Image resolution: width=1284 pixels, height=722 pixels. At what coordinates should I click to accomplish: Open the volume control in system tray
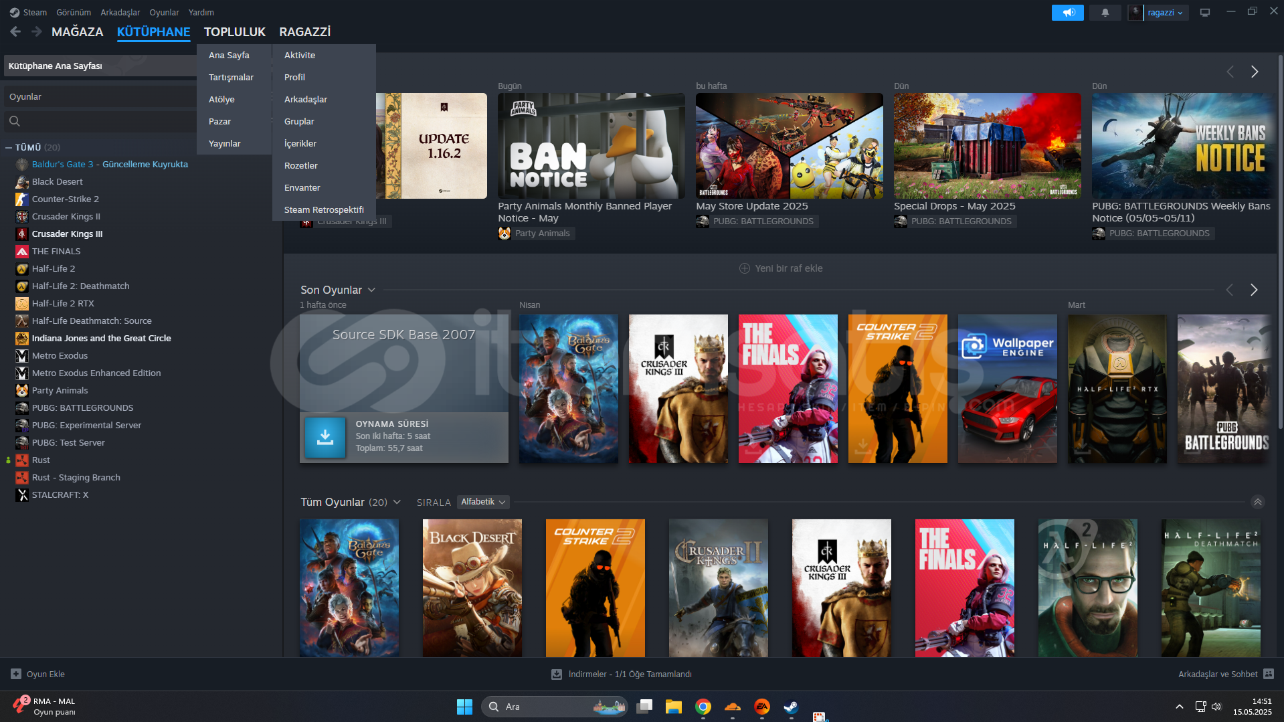point(1216,707)
